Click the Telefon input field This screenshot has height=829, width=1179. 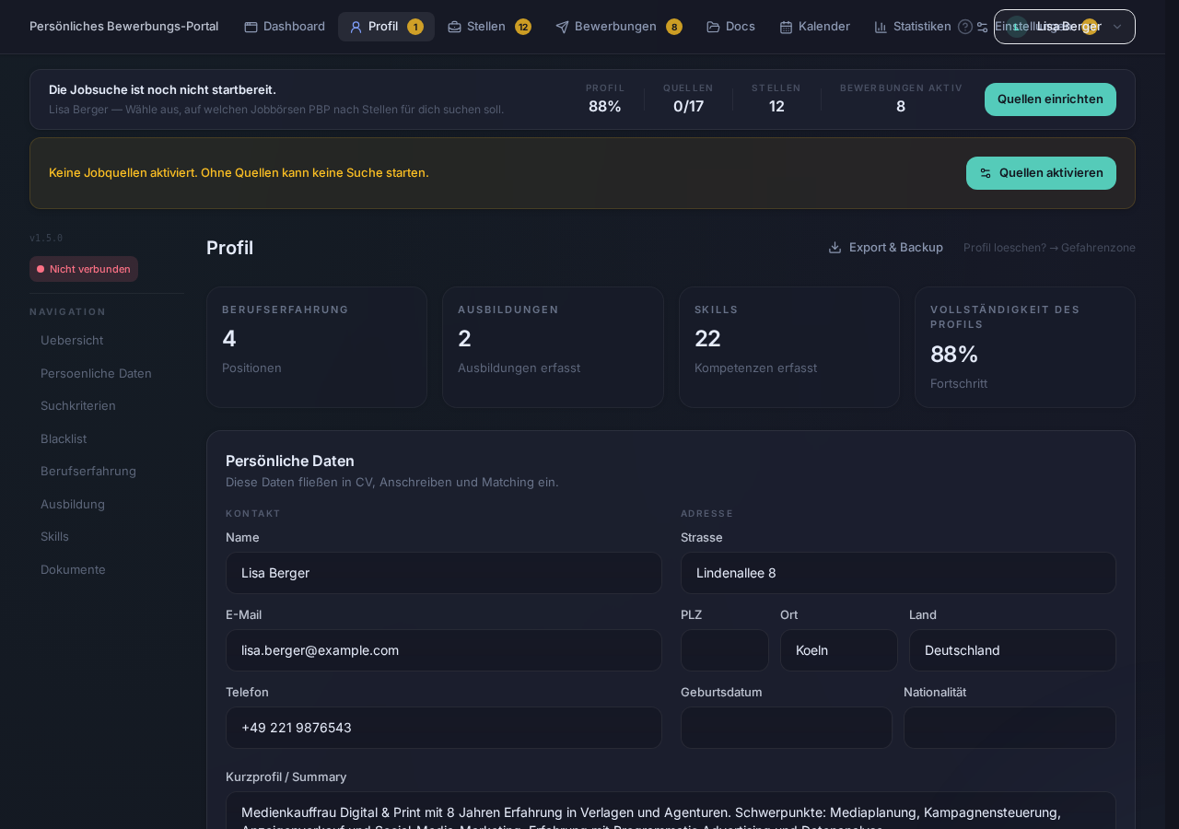coord(444,728)
